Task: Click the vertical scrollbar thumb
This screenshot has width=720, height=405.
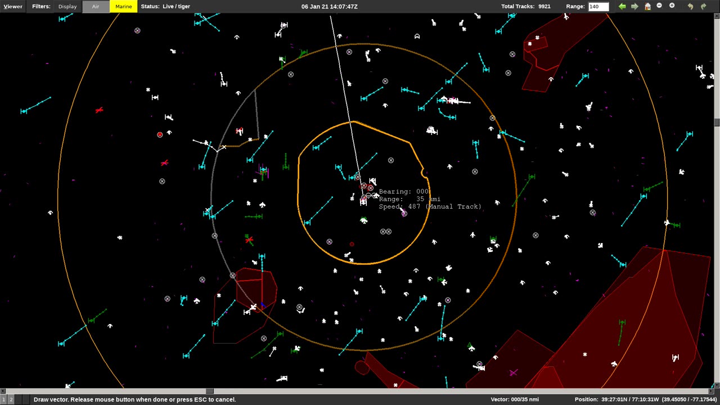Action: click(x=717, y=123)
